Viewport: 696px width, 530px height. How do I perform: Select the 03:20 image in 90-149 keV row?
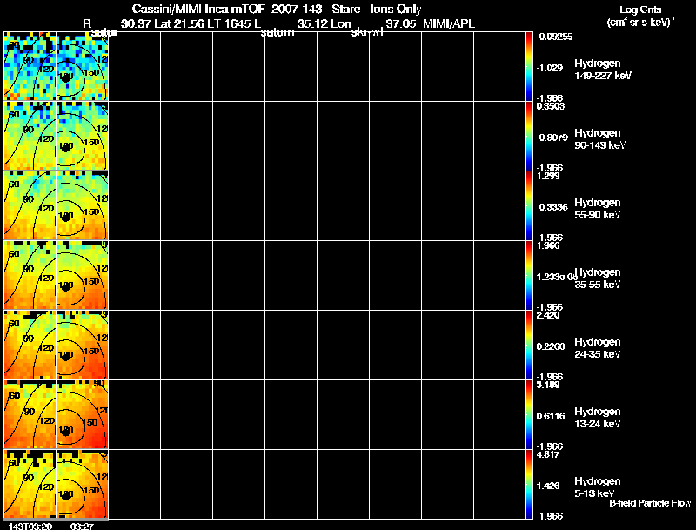pyautogui.click(x=30, y=136)
